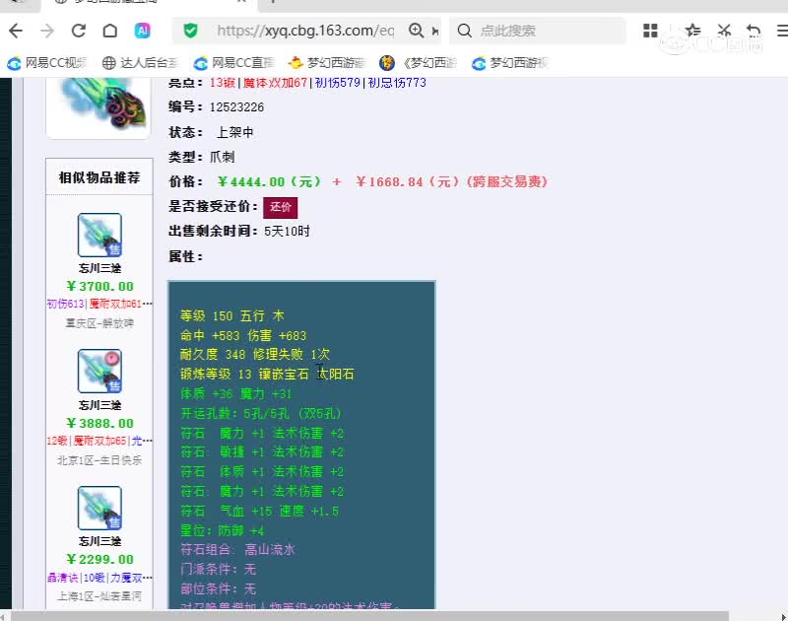Open the last 梦幻西游 bookmark on the bar
This screenshot has width=788, height=621.
pyautogui.click(x=509, y=63)
